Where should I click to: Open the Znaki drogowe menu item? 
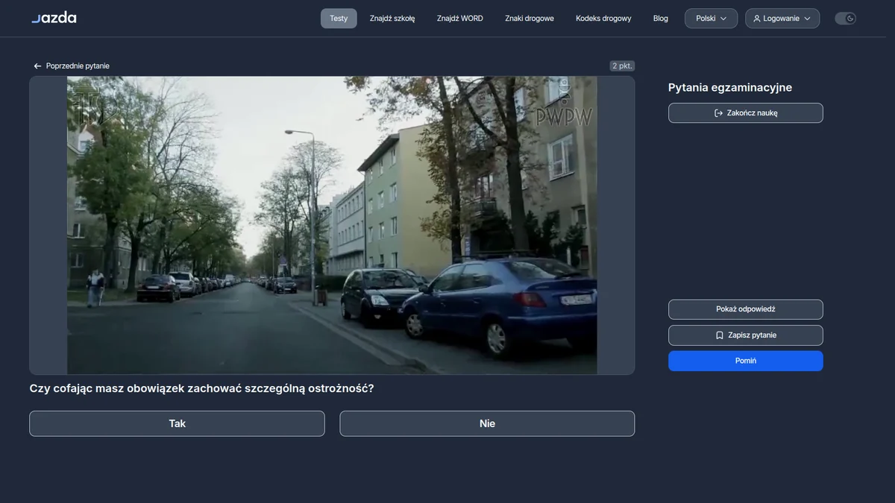530,19
